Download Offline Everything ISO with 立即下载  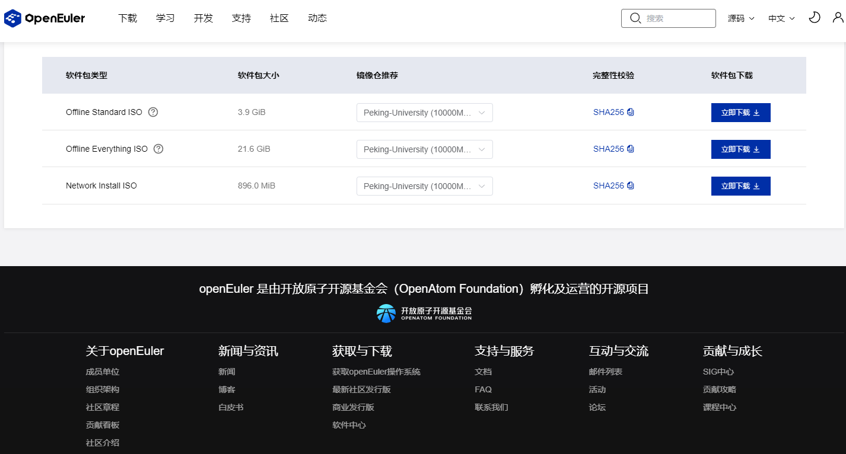tap(741, 149)
